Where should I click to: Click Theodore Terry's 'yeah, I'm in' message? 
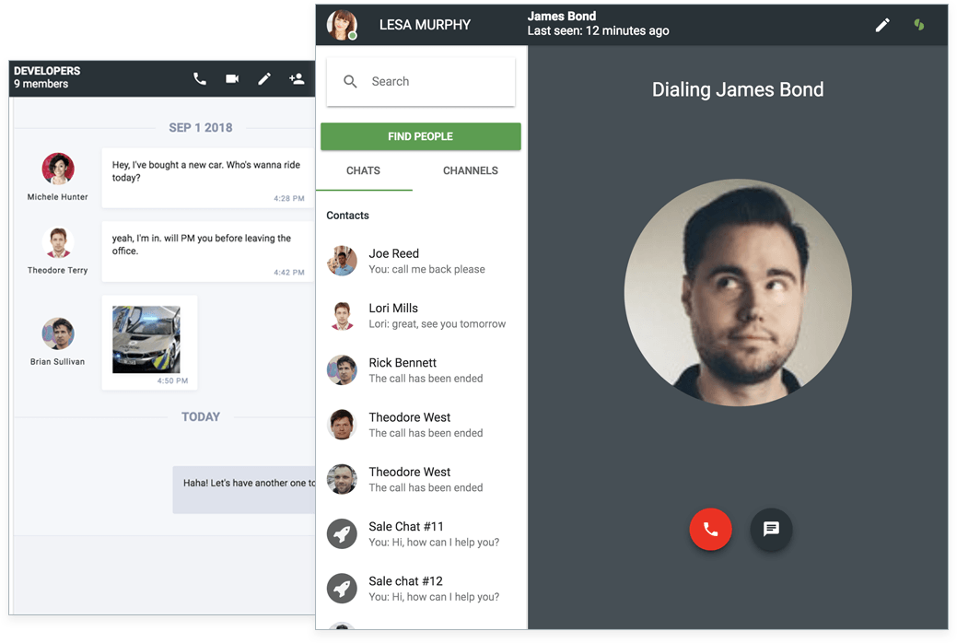coord(207,251)
